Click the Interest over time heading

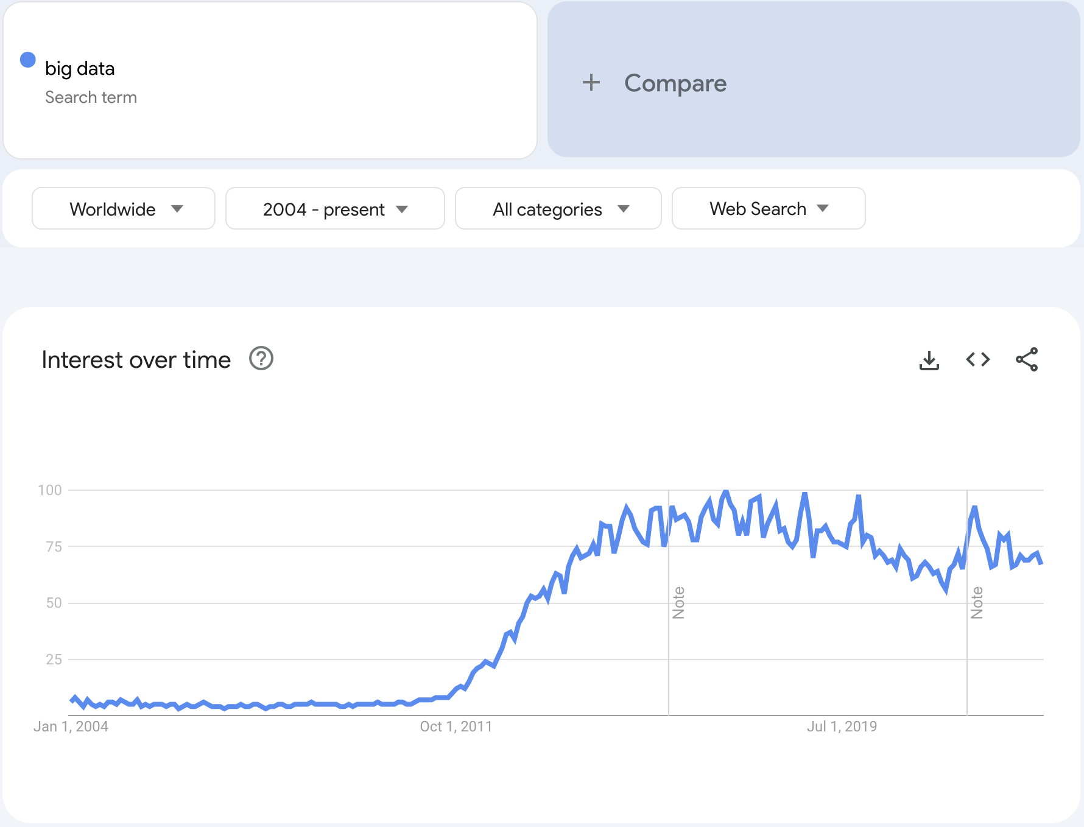(x=136, y=360)
